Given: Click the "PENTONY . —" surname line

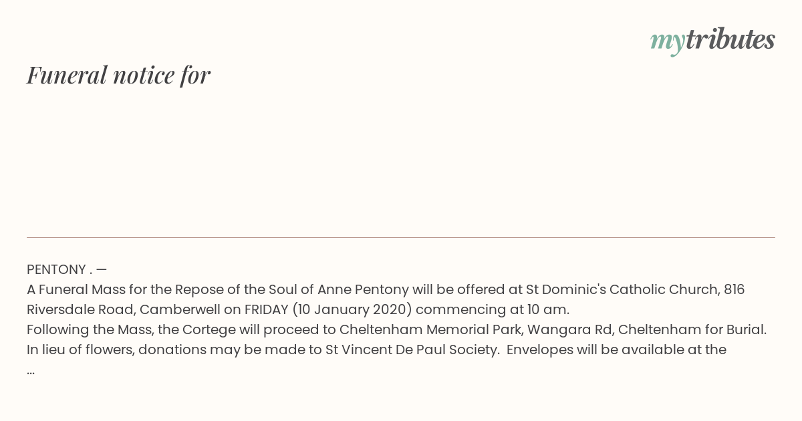Looking at the screenshot, I should pos(67,269).
